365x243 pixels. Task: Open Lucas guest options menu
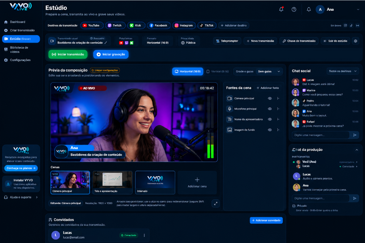point(144,235)
